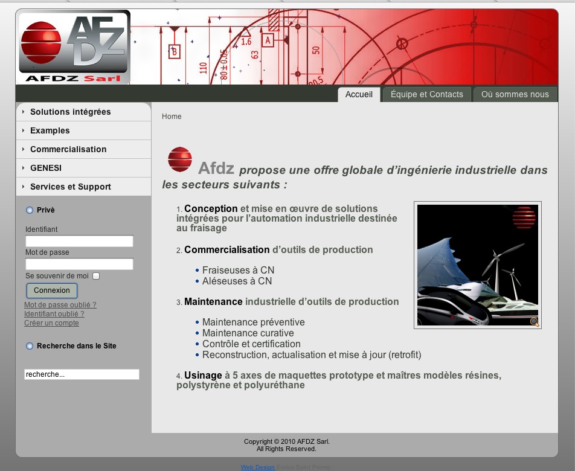Open the Équipe et Contacts tab
Viewport: 575px width, 471px height.
[x=426, y=94]
